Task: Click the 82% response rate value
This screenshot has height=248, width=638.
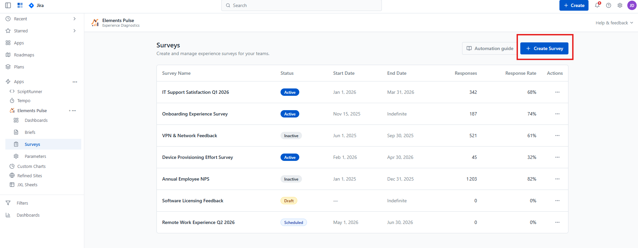Action: tap(532, 179)
